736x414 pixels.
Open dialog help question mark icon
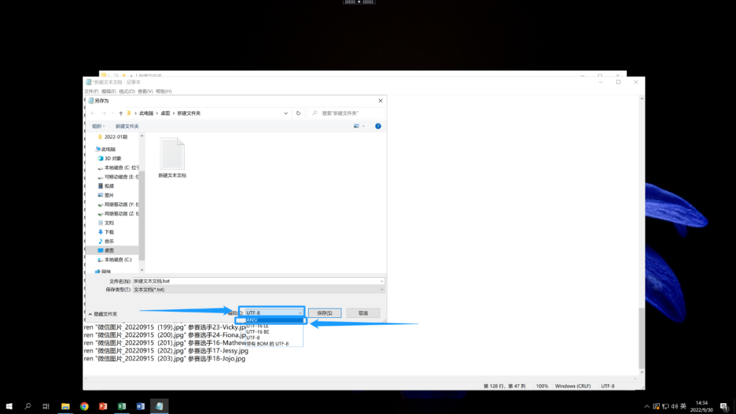378,126
